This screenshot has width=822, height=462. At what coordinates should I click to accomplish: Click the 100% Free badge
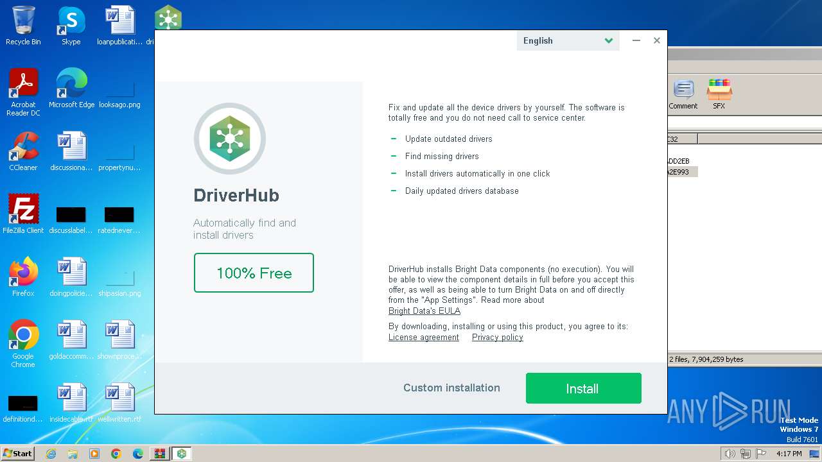[x=254, y=273]
